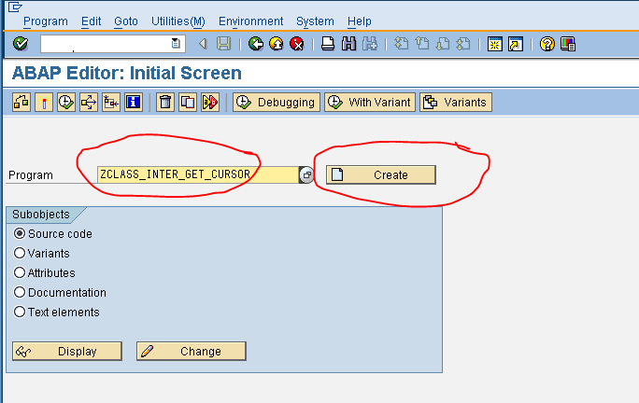The image size is (639, 403).
Task: Open the Program field search help button
Action: coord(306,174)
